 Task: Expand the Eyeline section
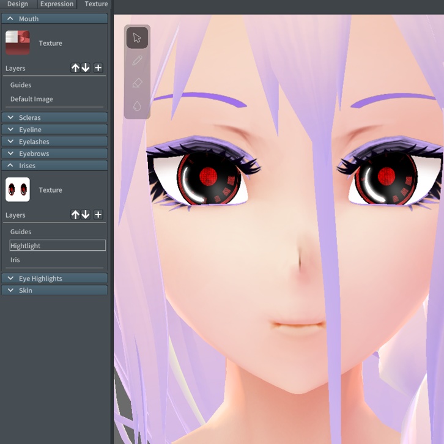coord(54,130)
